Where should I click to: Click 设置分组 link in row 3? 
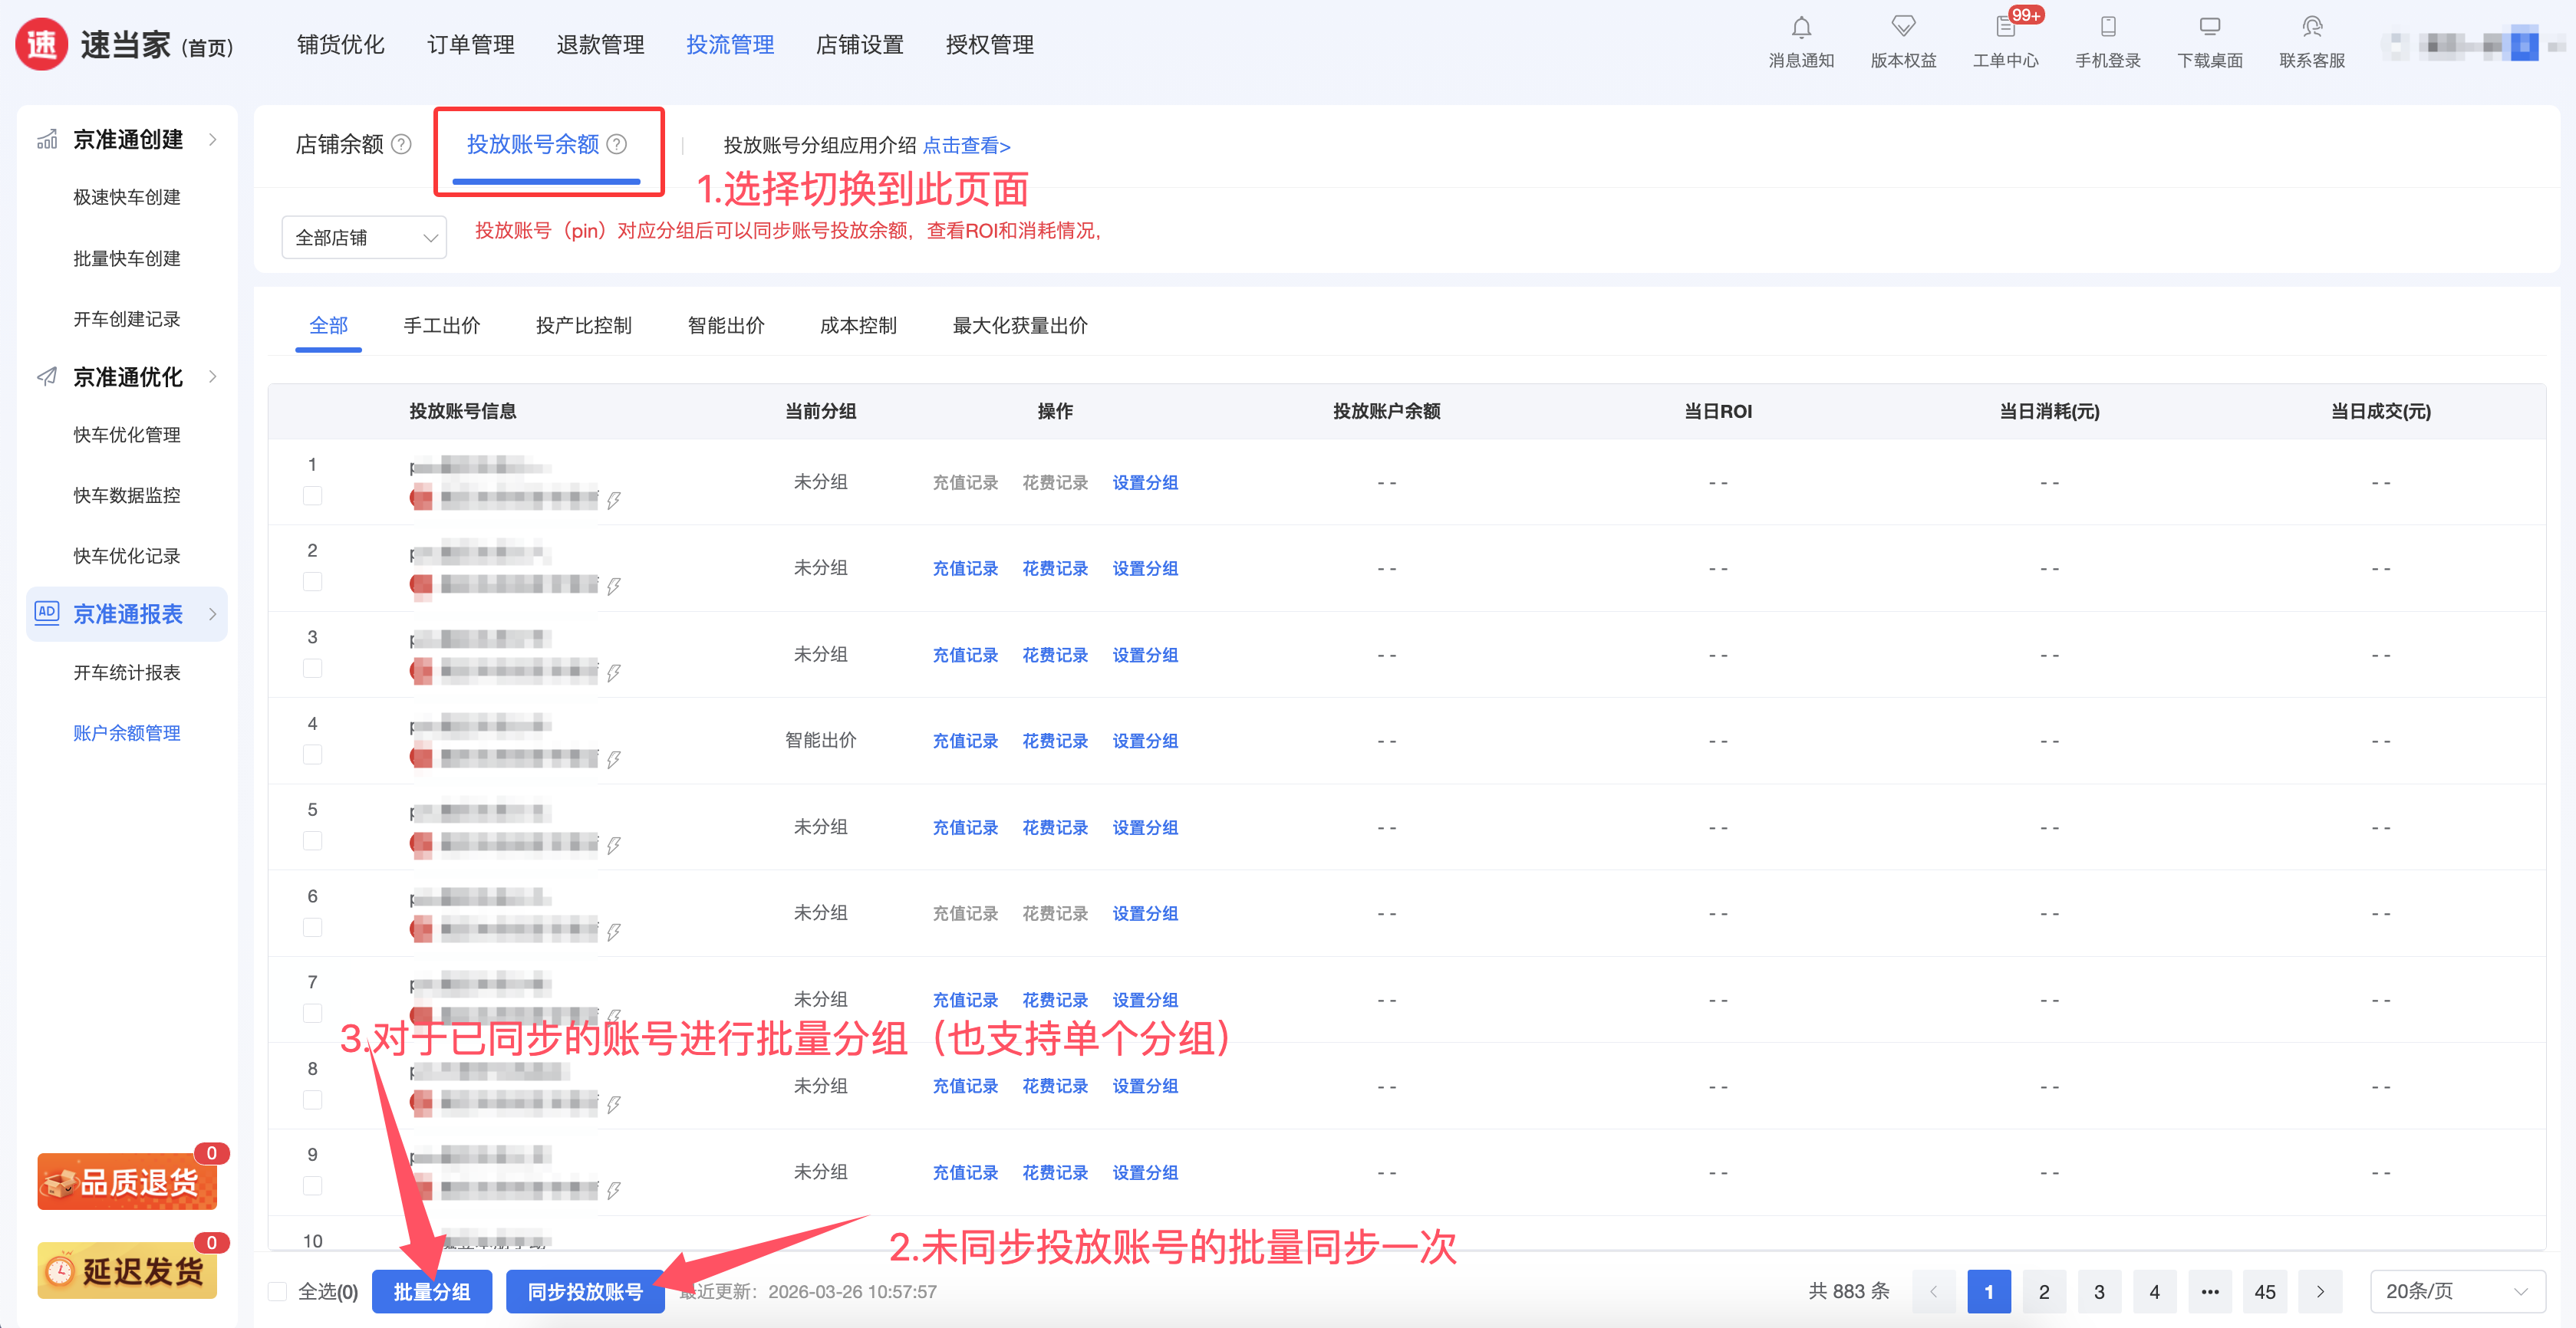(1145, 655)
